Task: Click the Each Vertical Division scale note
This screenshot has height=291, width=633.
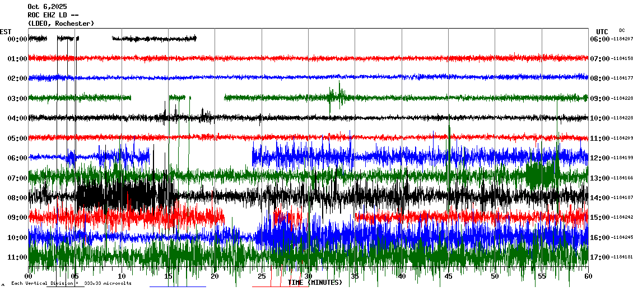Action: pos(71,284)
